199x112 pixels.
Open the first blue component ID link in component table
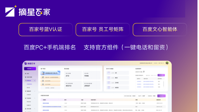pos(139,81)
